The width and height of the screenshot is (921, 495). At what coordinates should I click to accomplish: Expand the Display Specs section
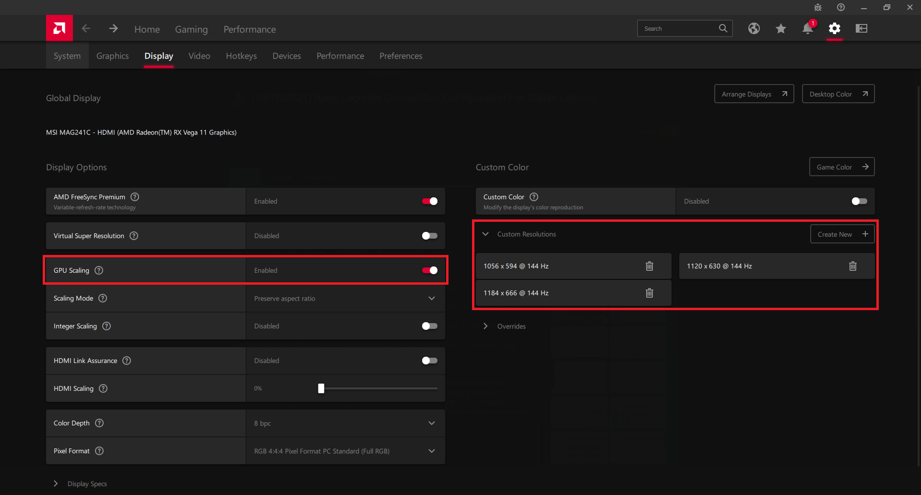[56, 483]
